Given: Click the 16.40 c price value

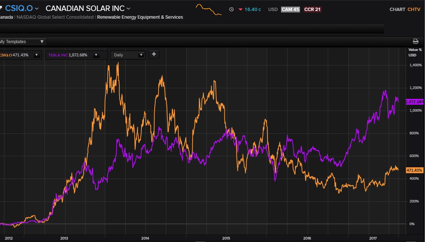Looking at the screenshot, I should [x=253, y=10].
